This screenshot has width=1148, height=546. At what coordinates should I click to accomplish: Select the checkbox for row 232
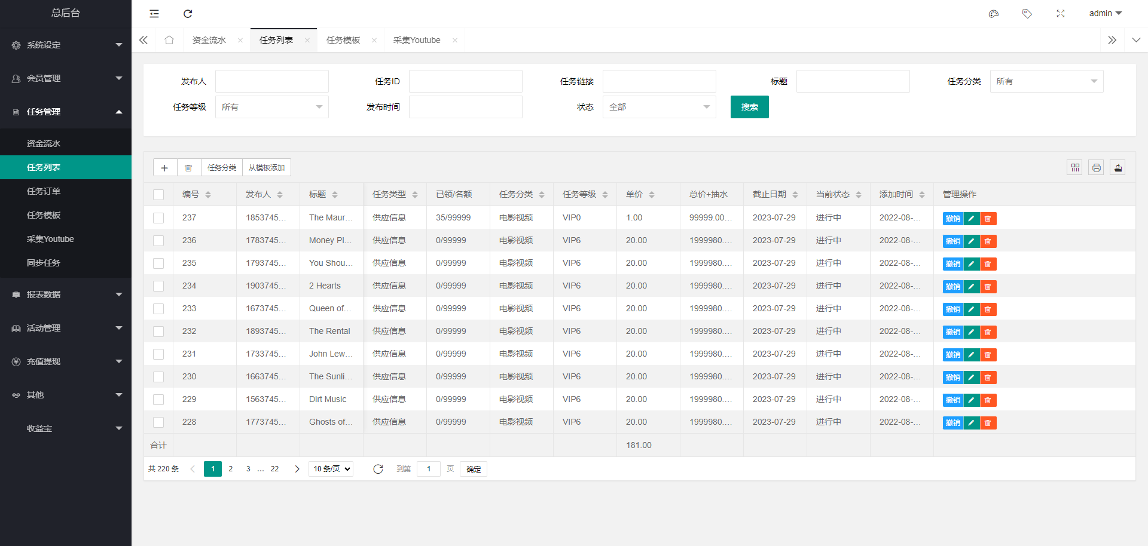coord(158,332)
